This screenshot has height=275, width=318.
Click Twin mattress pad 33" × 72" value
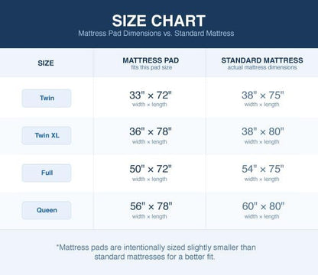point(151,95)
